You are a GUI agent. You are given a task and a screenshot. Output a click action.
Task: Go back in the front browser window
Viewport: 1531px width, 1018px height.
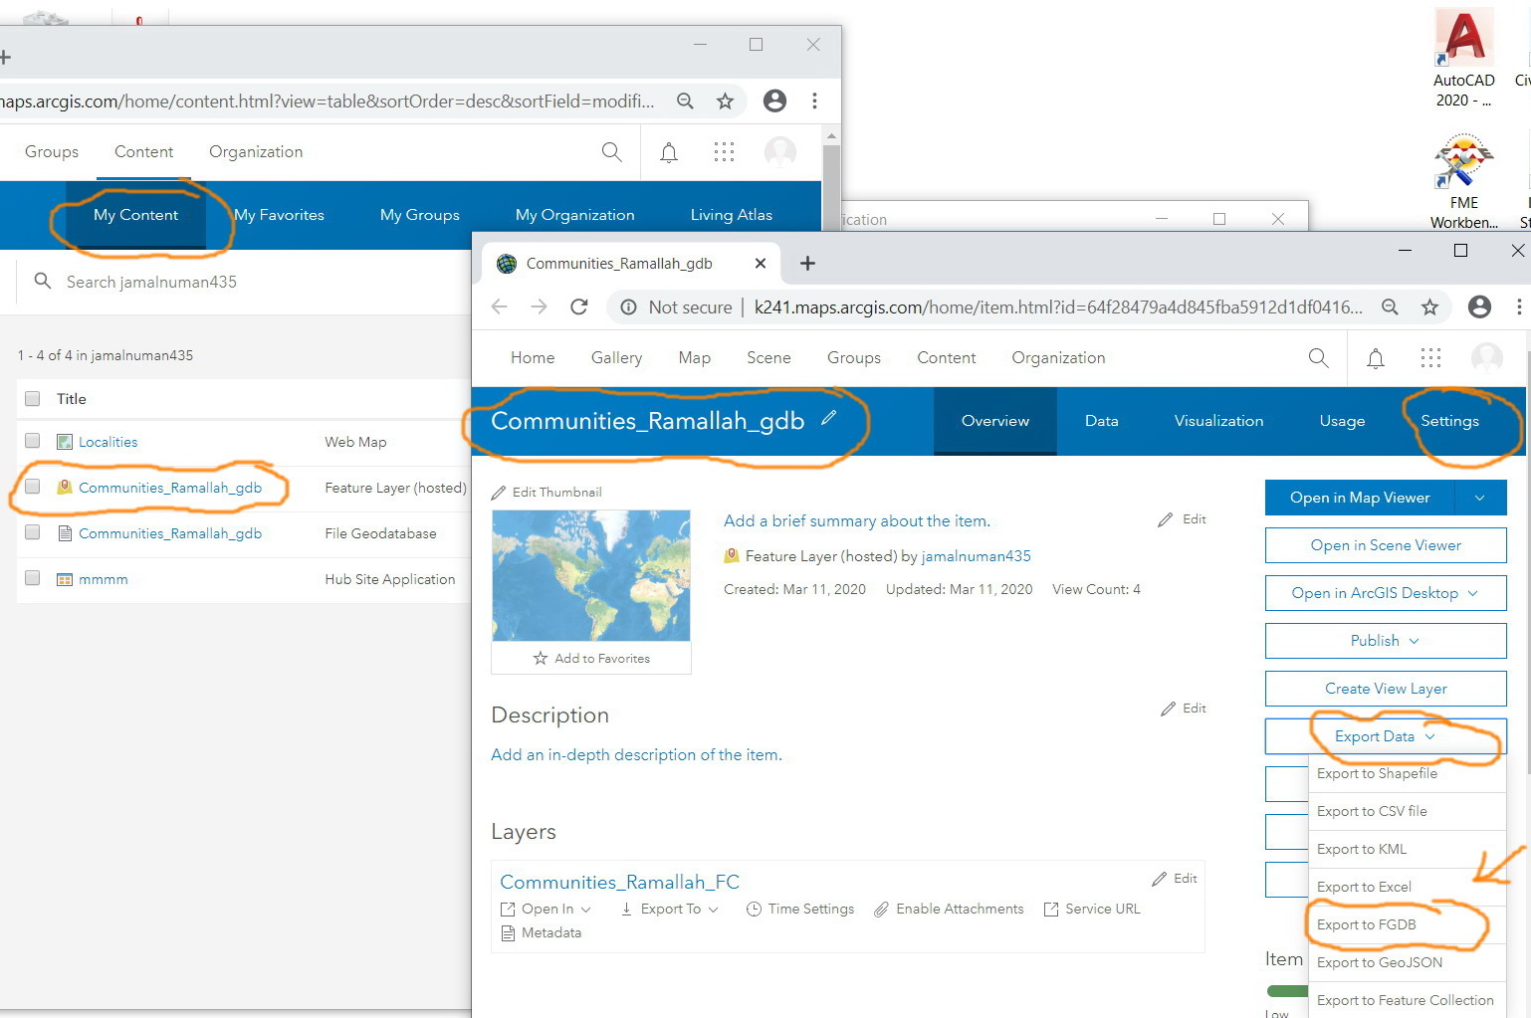click(x=500, y=307)
